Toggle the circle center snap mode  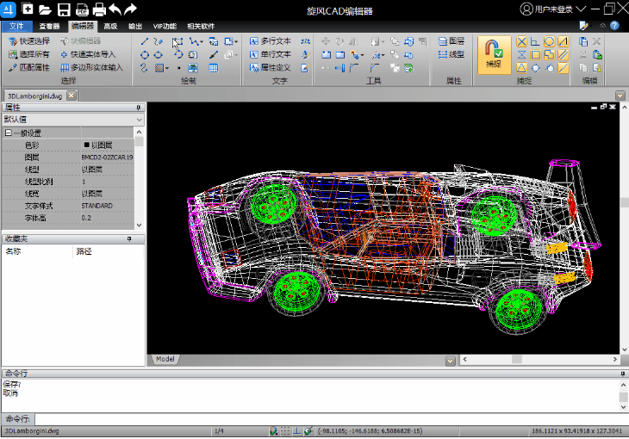549,41
